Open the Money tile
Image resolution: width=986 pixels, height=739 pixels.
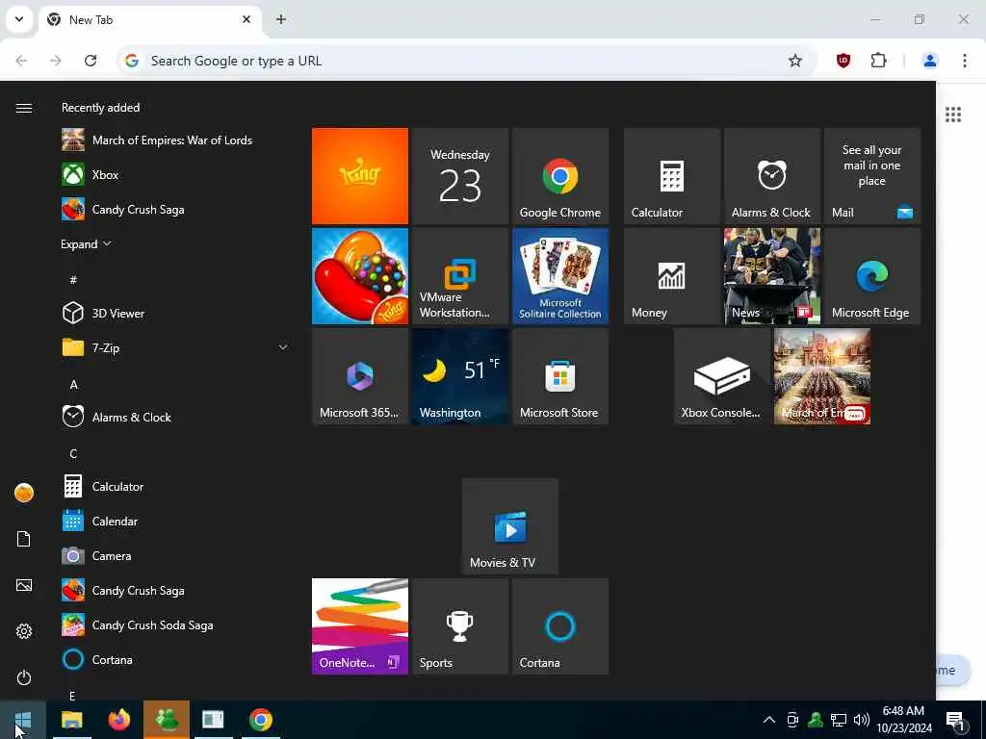671,276
